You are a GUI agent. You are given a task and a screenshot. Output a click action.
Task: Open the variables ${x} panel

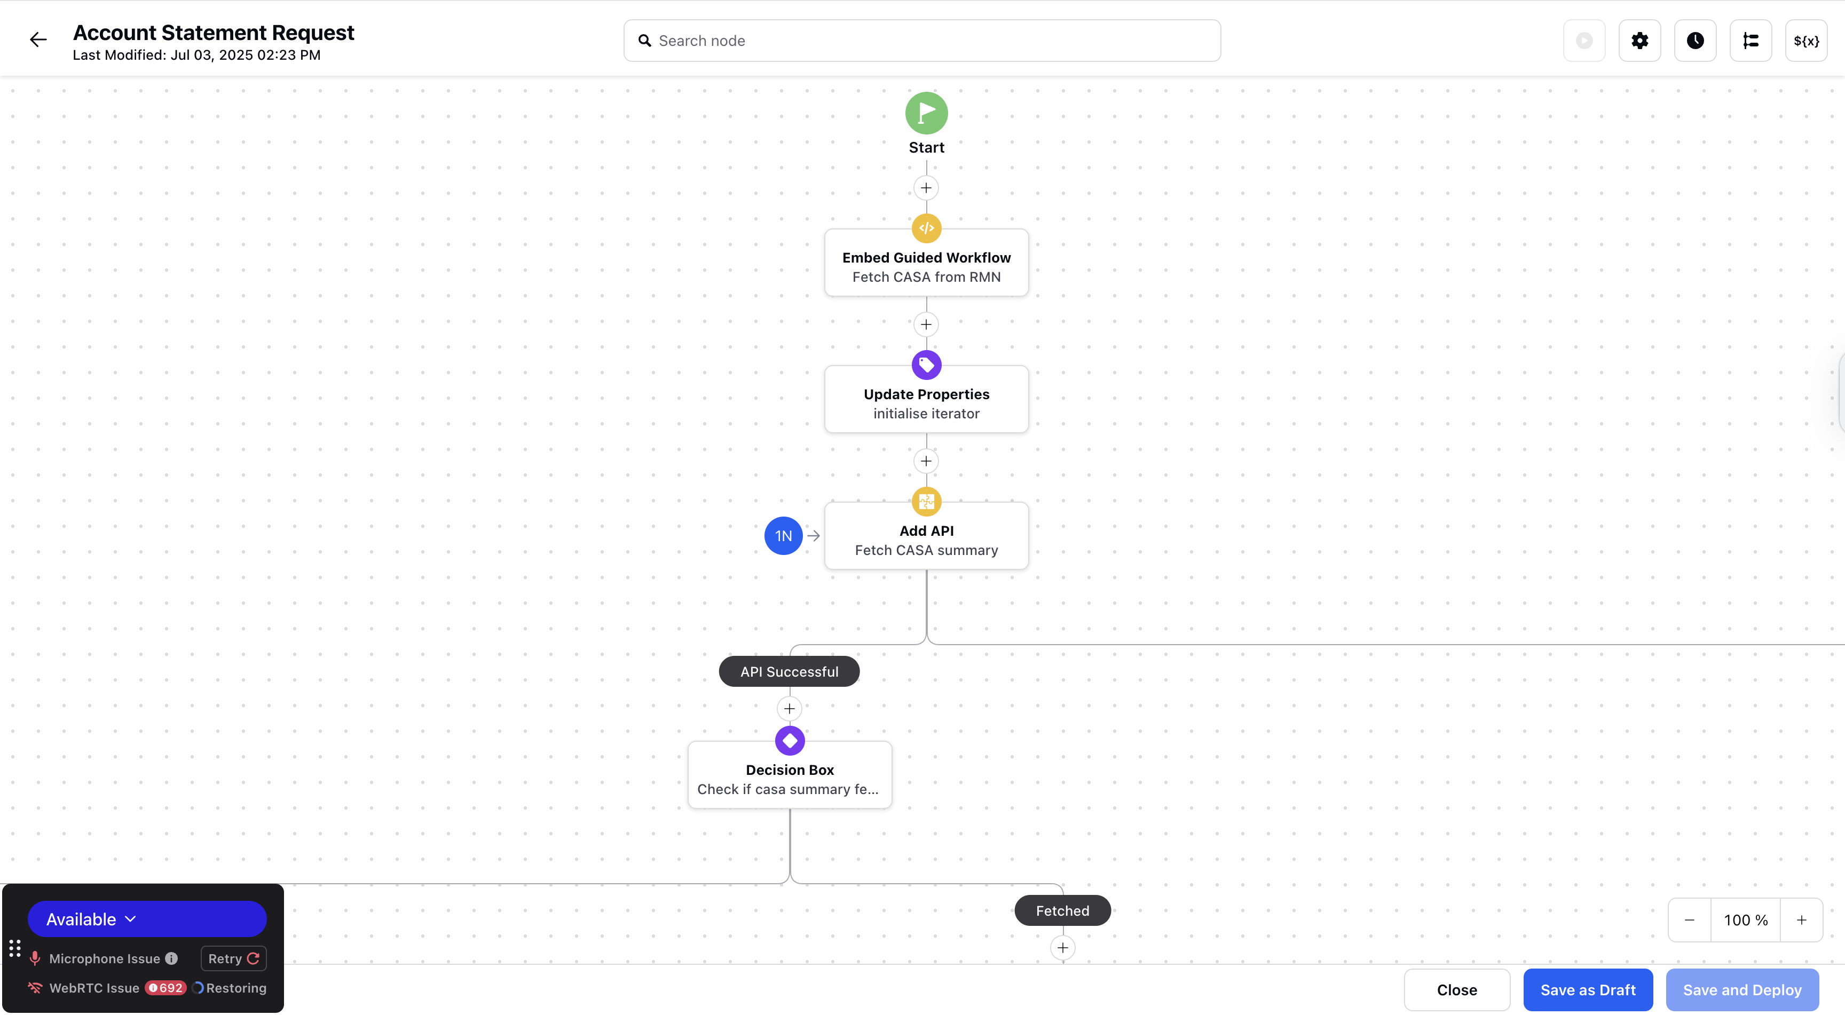click(x=1805, y=41)
